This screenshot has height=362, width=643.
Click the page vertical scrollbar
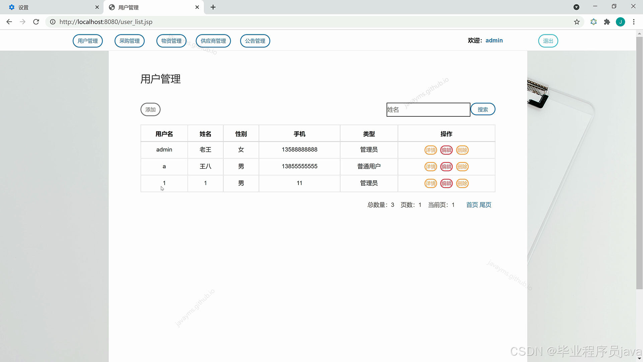pos(639,163)
